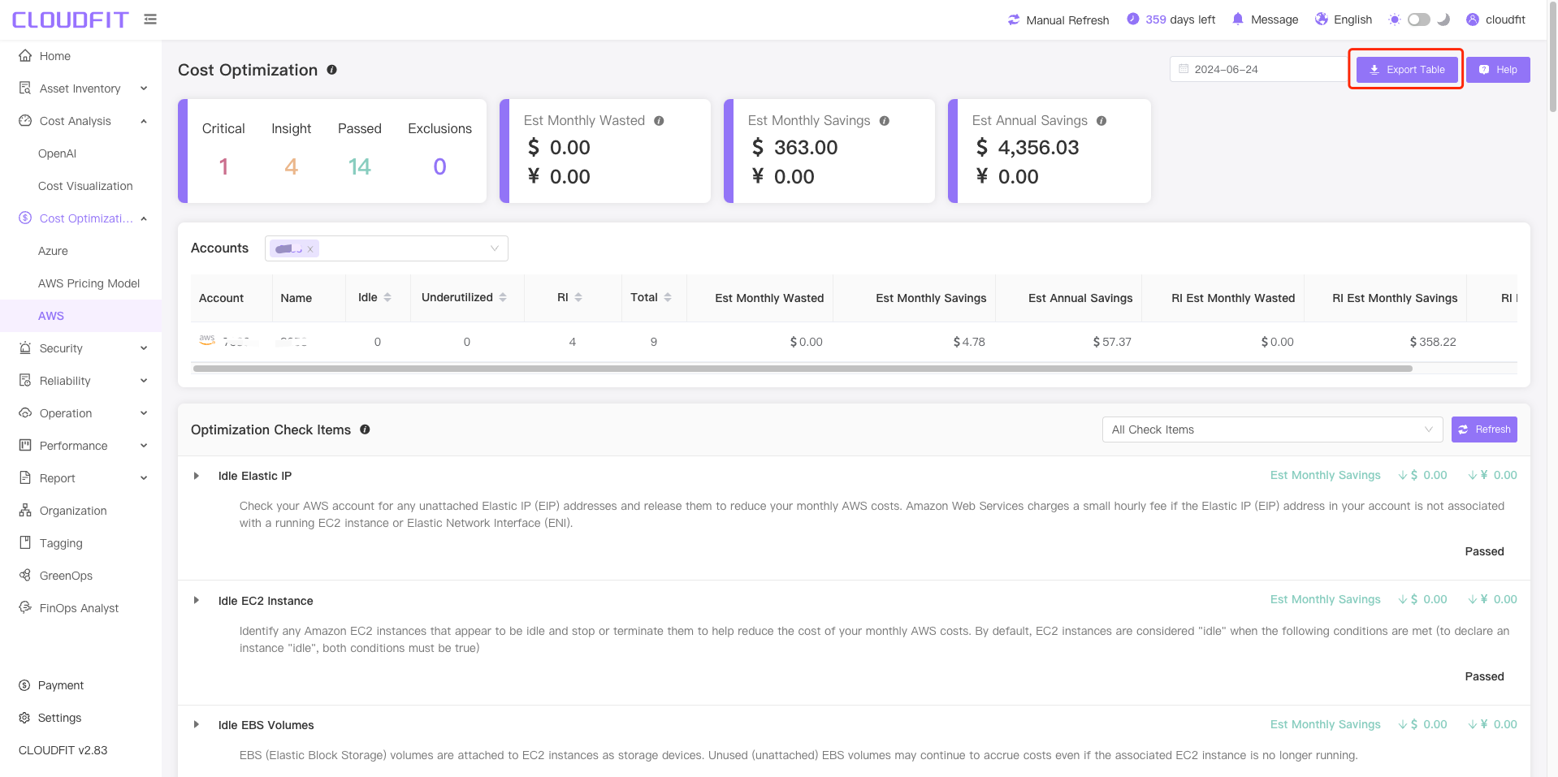The height and width of the screenshot is (777, 1558).
Task: Click the Organization icon in sidebar
Action: tap(25, 511)
